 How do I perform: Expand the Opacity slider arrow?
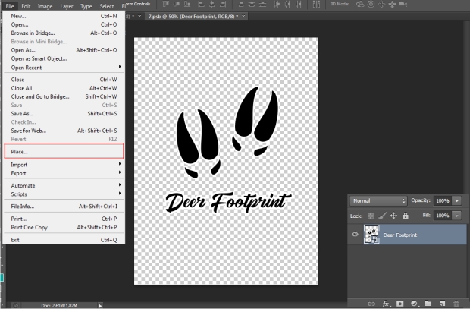pyautogui.click(x=457, y=200)
